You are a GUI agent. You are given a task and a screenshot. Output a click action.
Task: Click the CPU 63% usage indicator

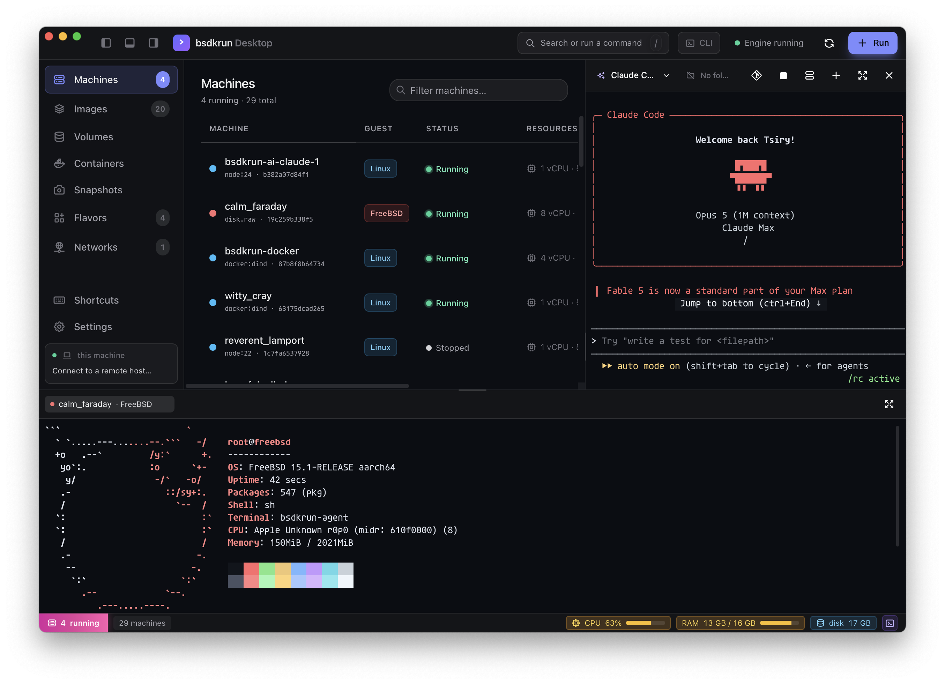point(618,623)
